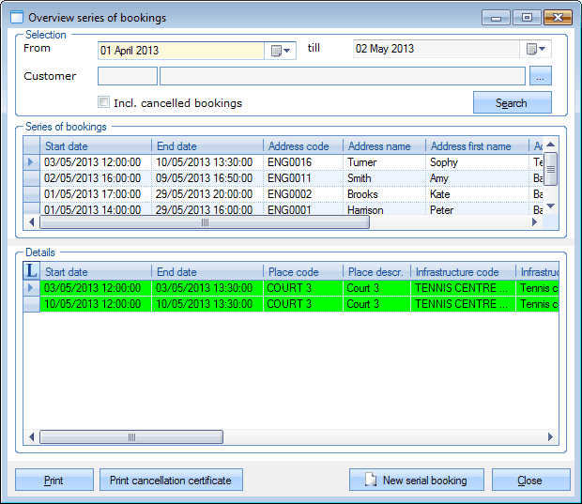Select row selector of the 10/05/2013 Details row
582x504 pixels.
click(31, 304)
